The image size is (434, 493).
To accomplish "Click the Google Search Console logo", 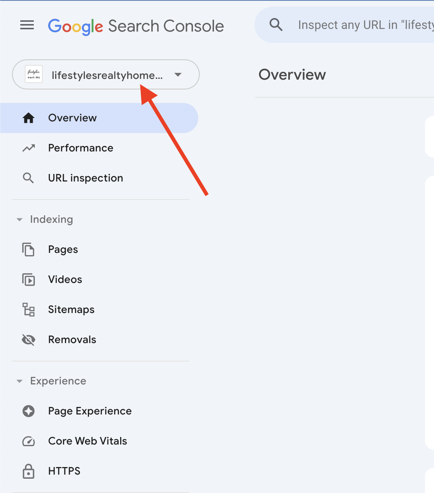I will (136, 26).
